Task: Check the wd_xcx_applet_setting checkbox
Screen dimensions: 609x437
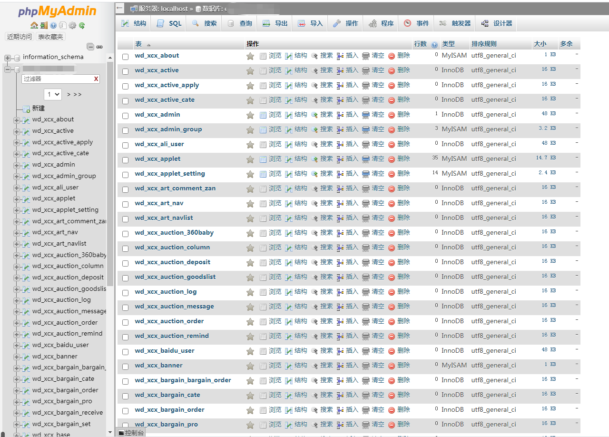Action: pyautogui.click(x=126, y=175)
